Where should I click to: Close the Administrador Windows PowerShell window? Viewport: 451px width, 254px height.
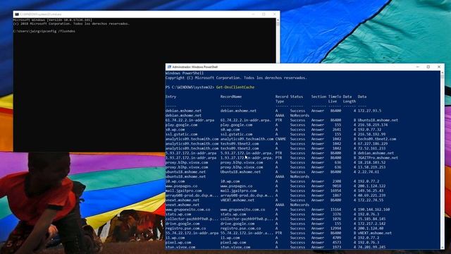pyautogui.click(x=439, y=67)
